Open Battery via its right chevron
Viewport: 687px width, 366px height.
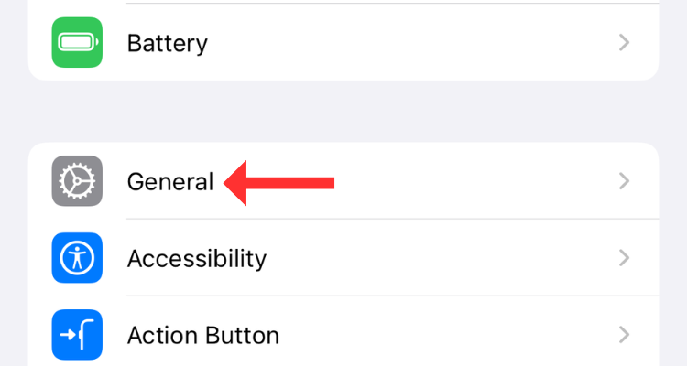[624, 42]
